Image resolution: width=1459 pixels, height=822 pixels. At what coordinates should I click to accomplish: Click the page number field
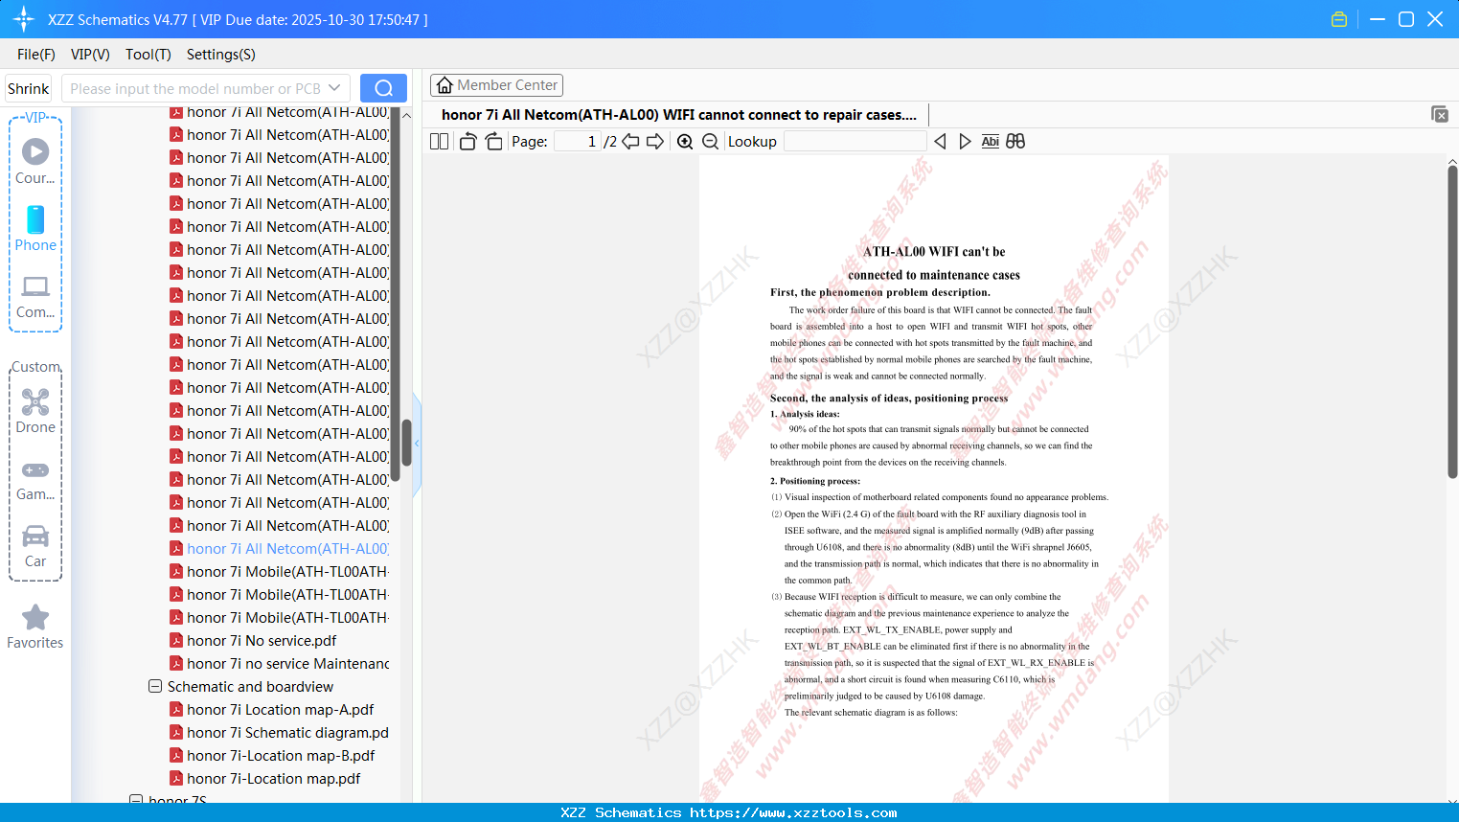(578, 142)
